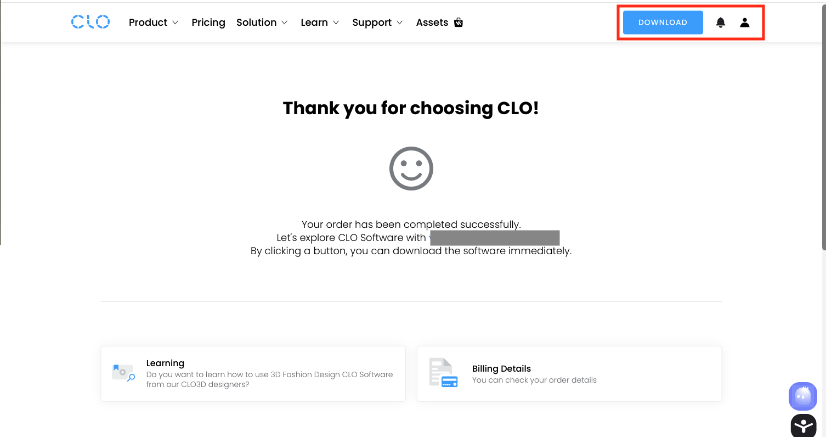Open the accessibility options widget
The width and height of the screenshot is (826, 437).
pos(803,425)
